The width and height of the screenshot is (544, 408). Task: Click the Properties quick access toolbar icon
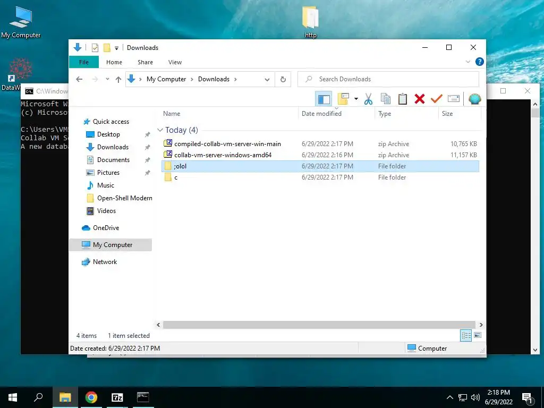95,48
